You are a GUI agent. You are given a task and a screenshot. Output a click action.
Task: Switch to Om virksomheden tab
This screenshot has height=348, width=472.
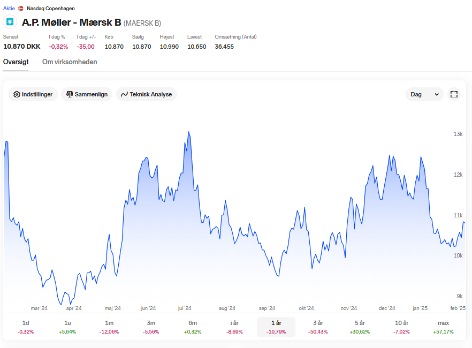pos(70,62)
